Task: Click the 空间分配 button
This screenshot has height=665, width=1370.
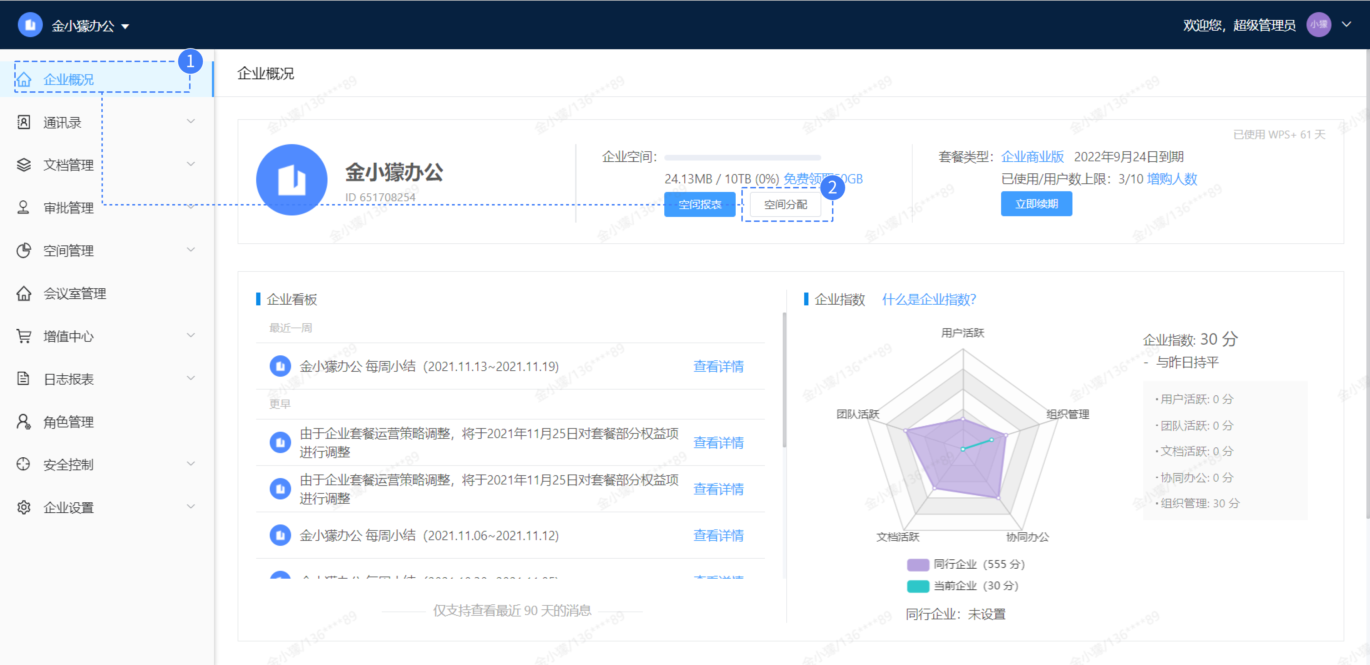Action: [785, 204]
